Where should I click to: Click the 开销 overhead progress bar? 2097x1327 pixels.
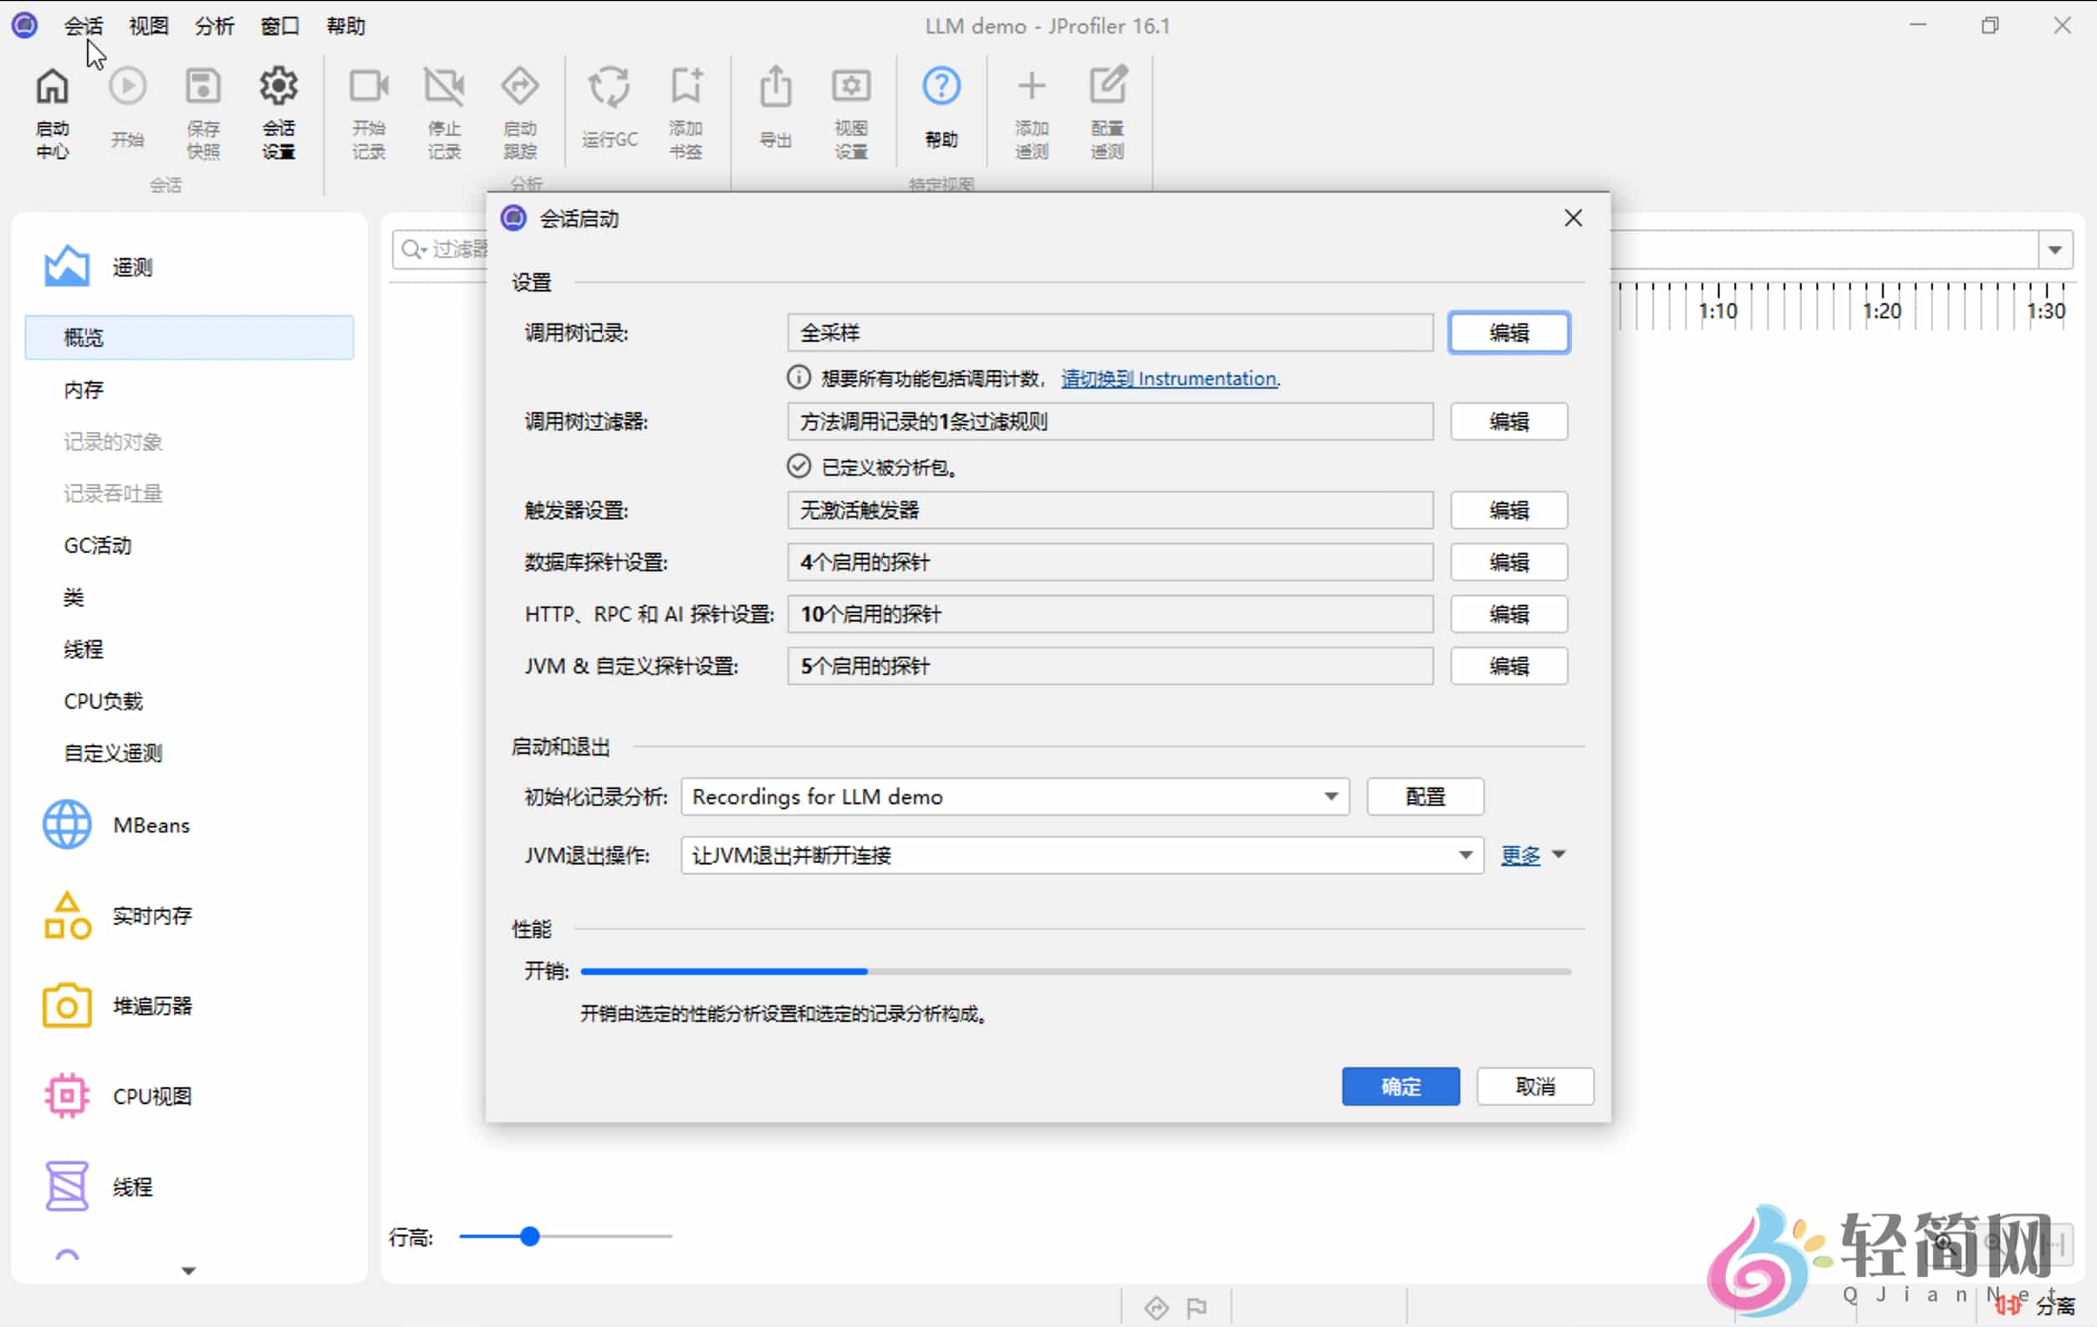(1075, 971)
